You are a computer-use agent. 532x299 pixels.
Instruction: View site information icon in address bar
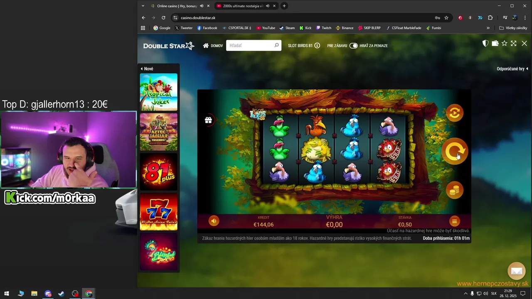click(x=175, y=18)
